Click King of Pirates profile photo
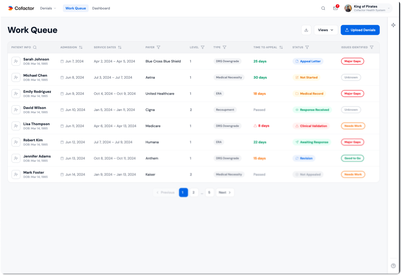The height and width of the screenshot is (275, 401). point(348,8)
